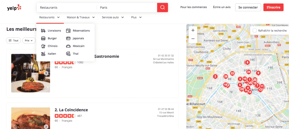Enable Rafraîchir la recherche checkbox
Viewport: 289px width, 129px height.
point(255,31)
